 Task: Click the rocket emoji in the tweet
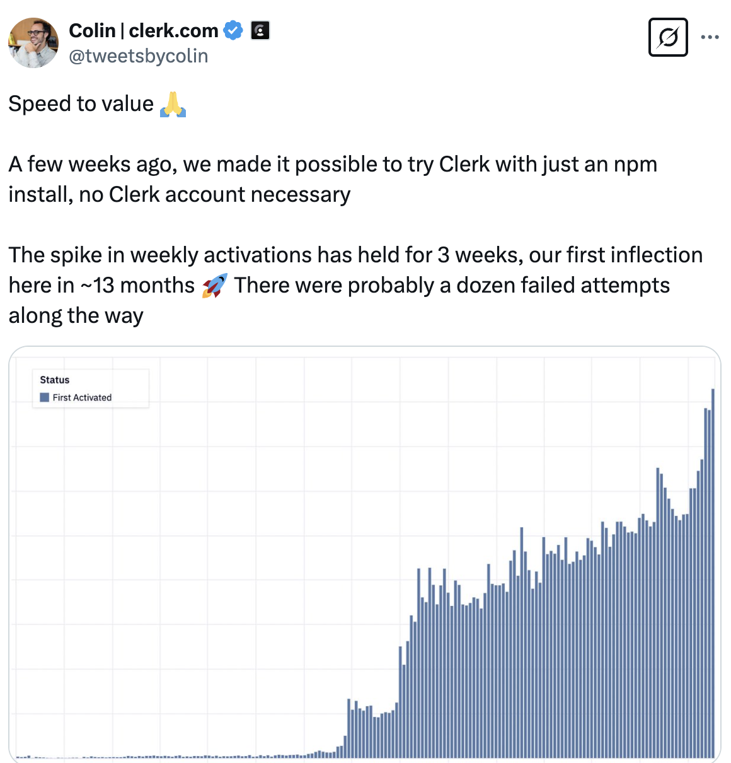click(x=214, y=286)
